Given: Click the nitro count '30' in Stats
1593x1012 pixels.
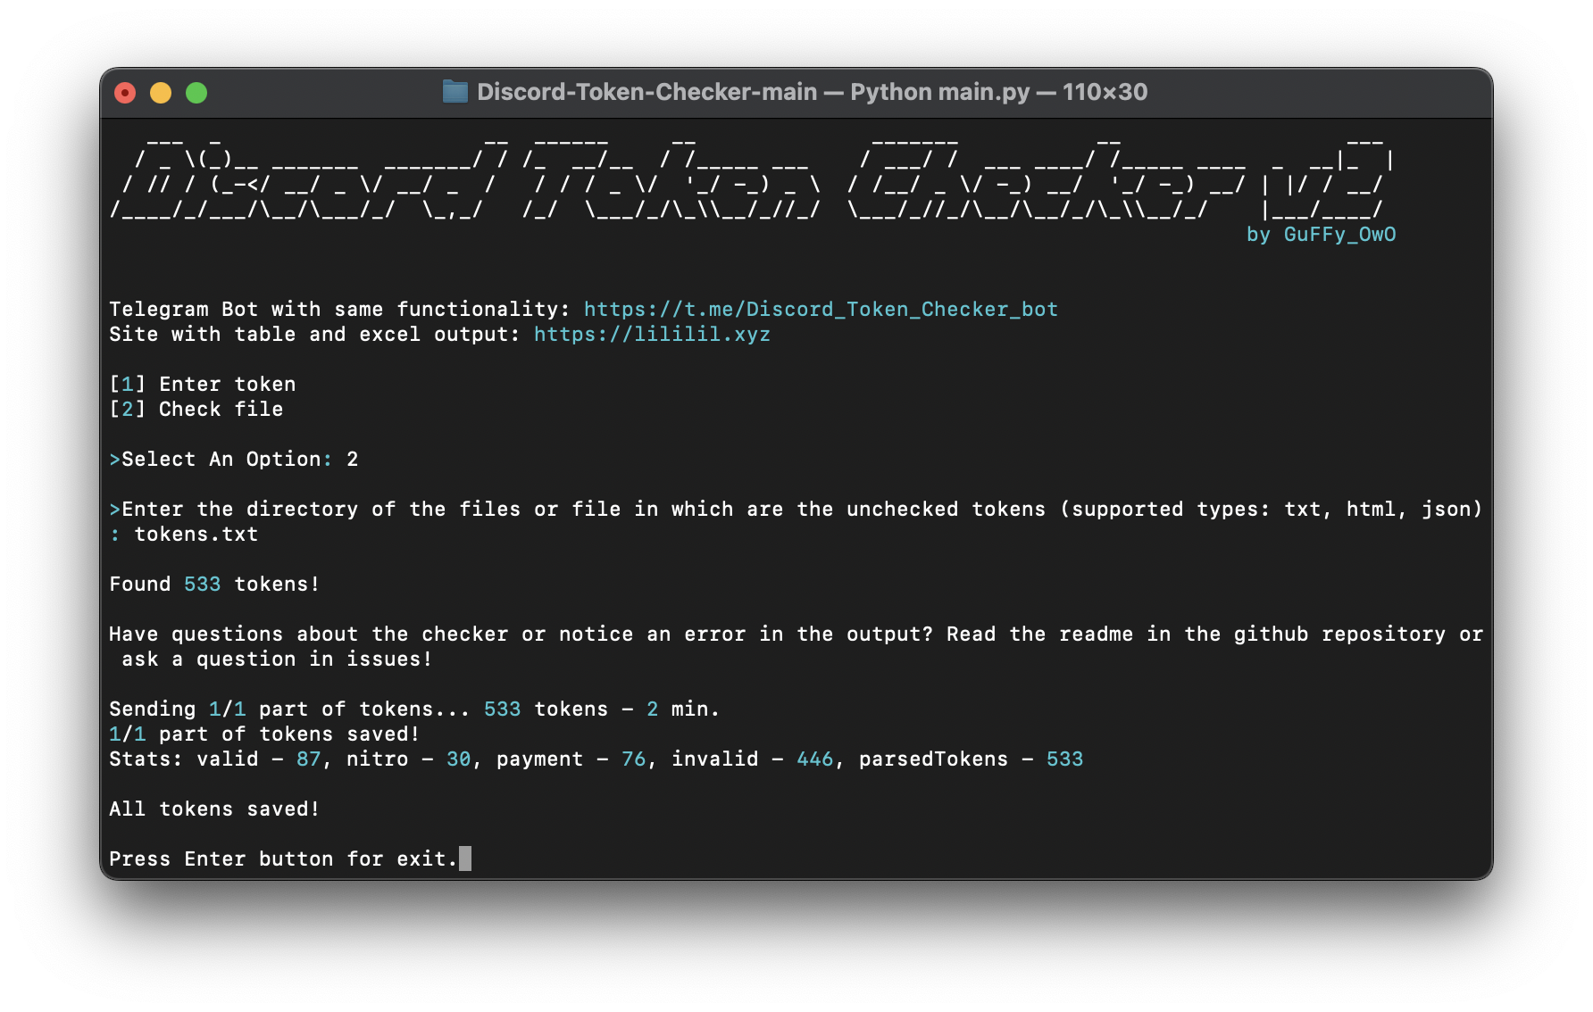Looking at the screenshot, I should point(459,759).
